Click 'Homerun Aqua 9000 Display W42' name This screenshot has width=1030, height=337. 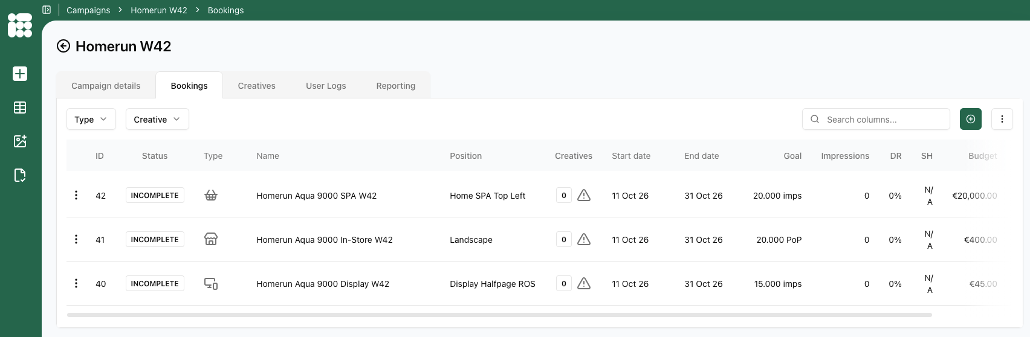(323, 284)
